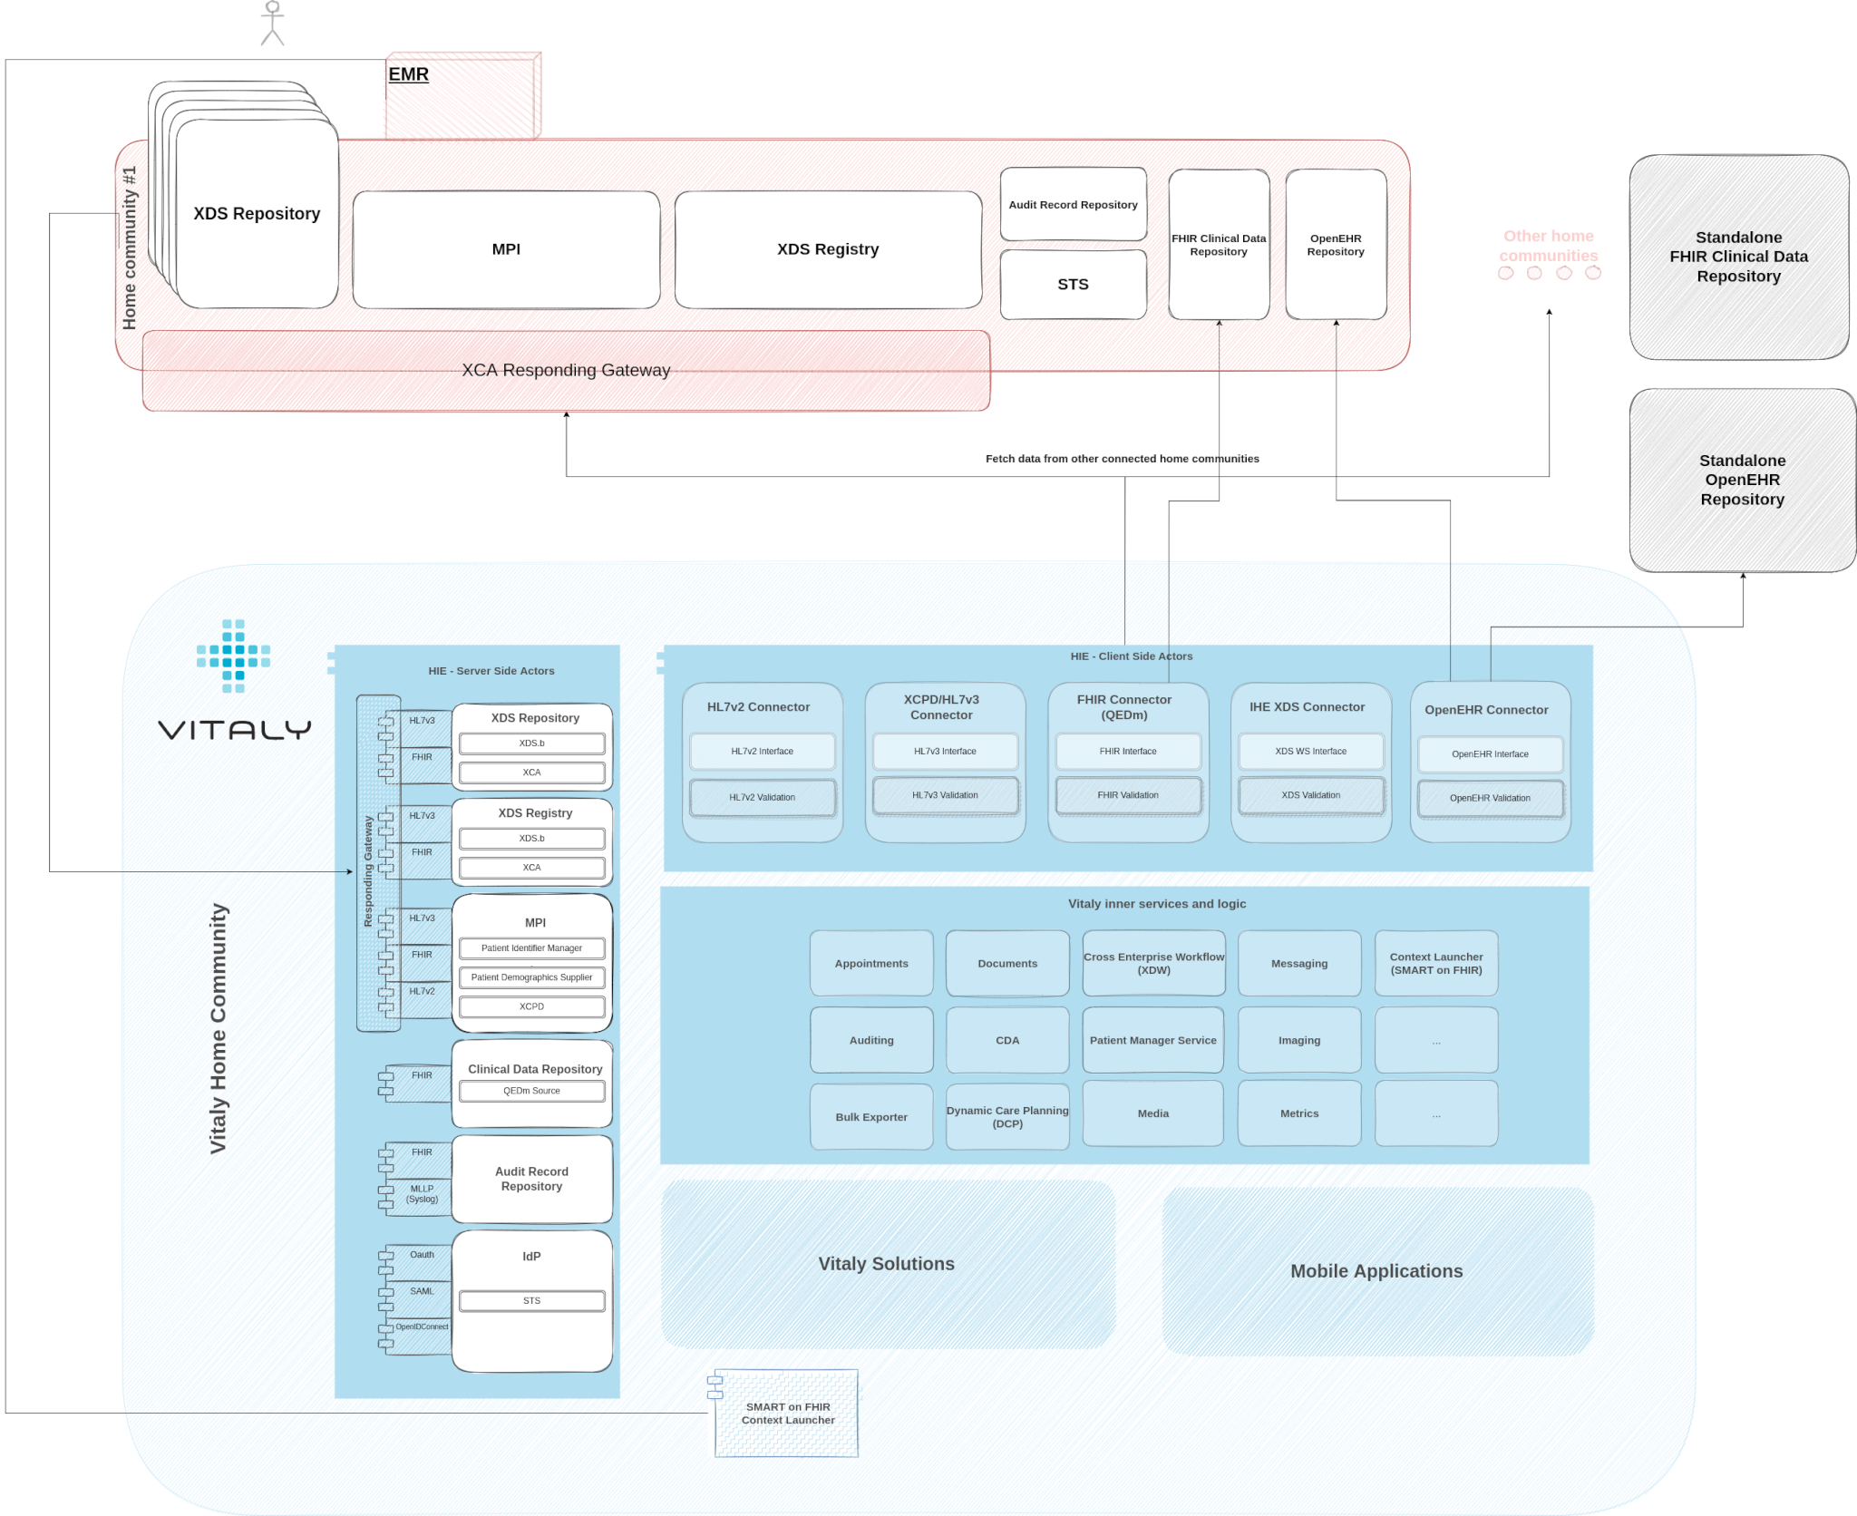Click the SMART on FHIR Context Launcher component
Image resolution: width=1857 pixels, height=1516 pixels.
click(787, 1413)
